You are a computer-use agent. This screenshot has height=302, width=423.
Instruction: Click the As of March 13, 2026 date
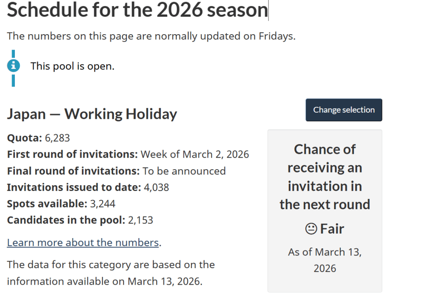(325, 260)
